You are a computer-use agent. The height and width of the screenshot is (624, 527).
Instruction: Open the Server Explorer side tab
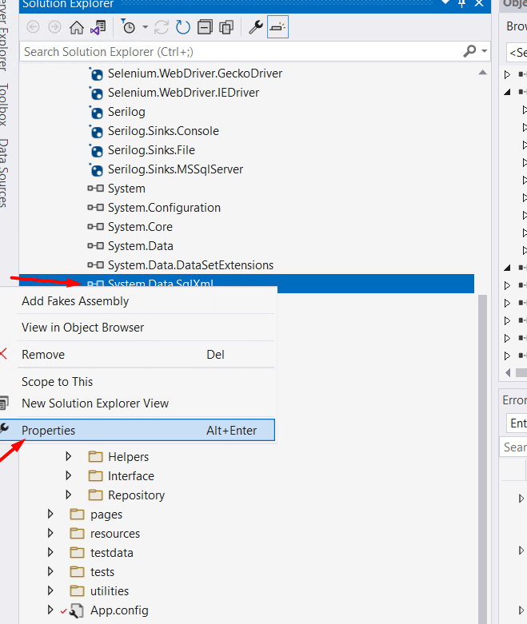3,35
